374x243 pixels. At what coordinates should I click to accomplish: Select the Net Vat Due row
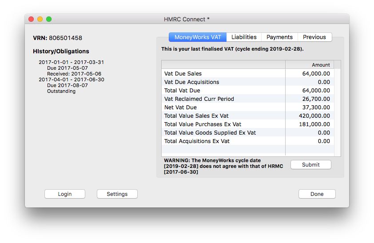tap(248, 108)
